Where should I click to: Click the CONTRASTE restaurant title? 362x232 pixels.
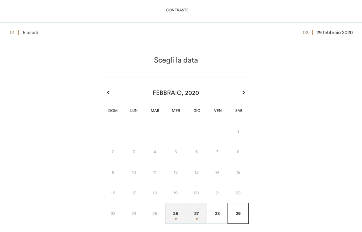pyautogui.click(x=177, y=10)
